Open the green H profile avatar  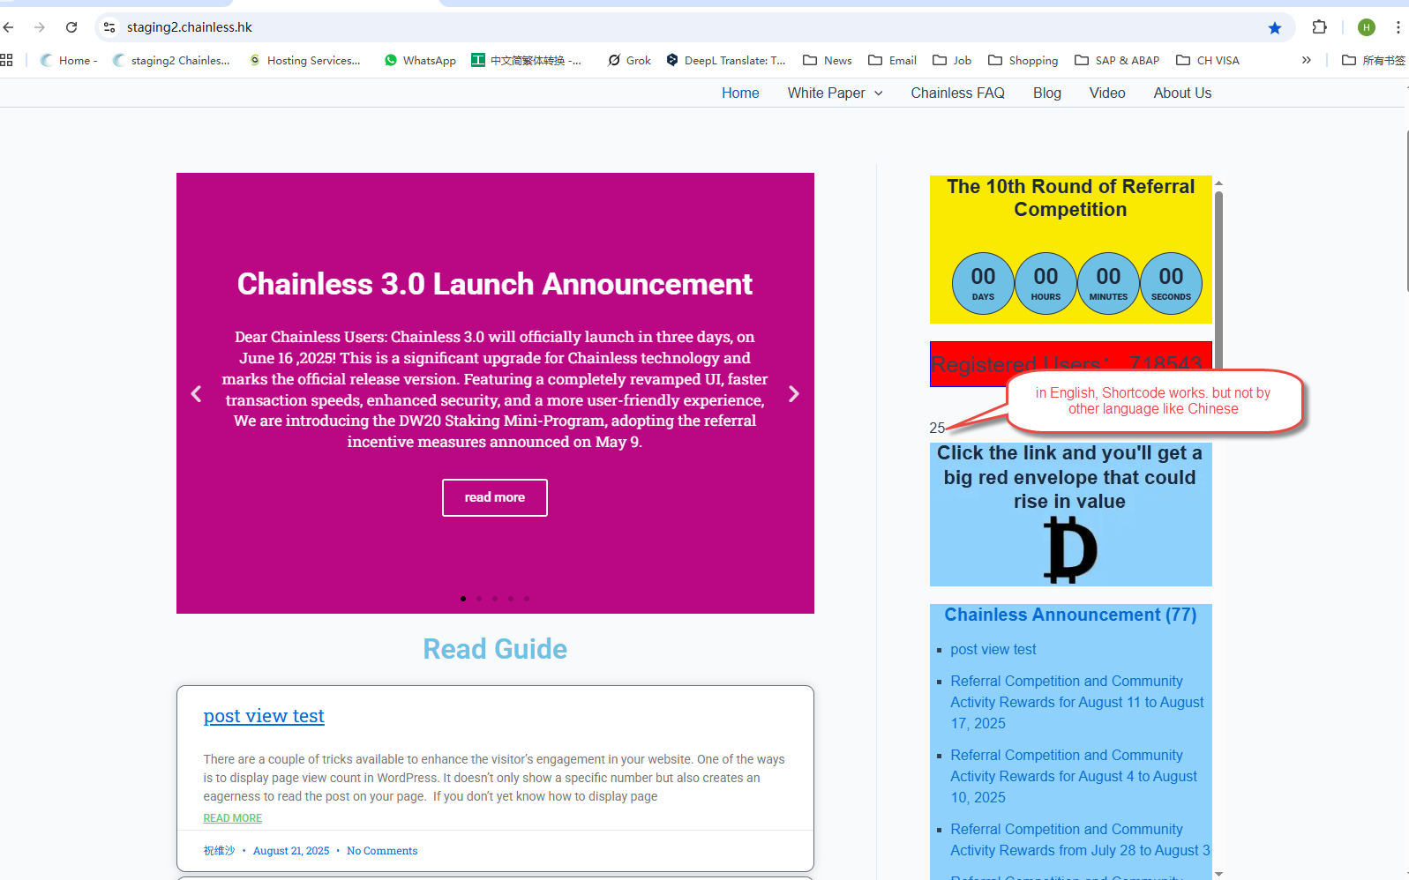[x=1367, y=27]
